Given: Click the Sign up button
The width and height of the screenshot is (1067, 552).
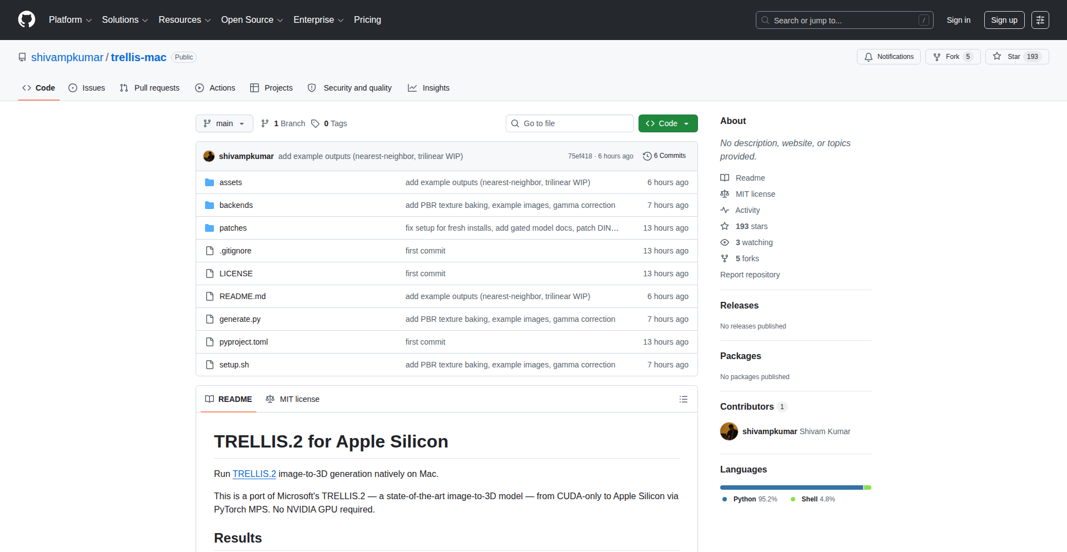Looking at the screenshot, I should [1004, 20].
